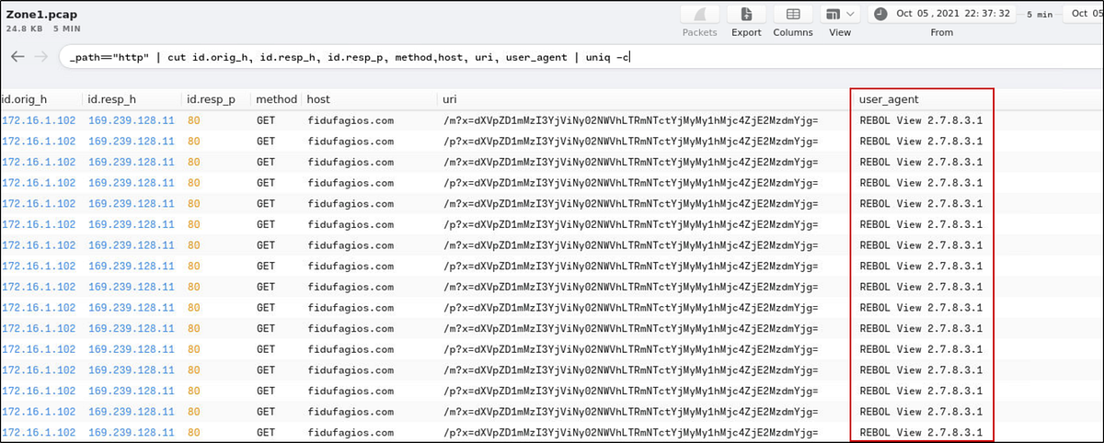Click the id.resp_h column header
Viewport: 1104px width, 443px height.
click(x=112, y=98)
